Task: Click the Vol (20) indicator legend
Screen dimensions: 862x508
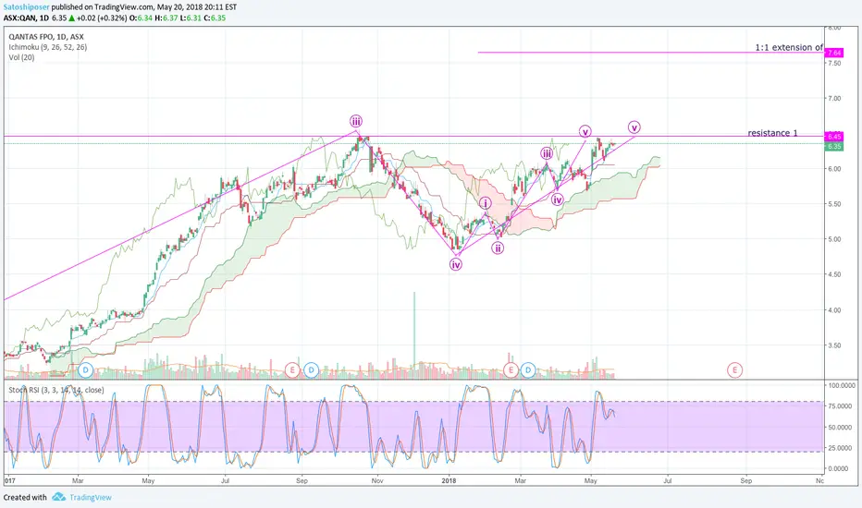Action: tap(21, 57)
